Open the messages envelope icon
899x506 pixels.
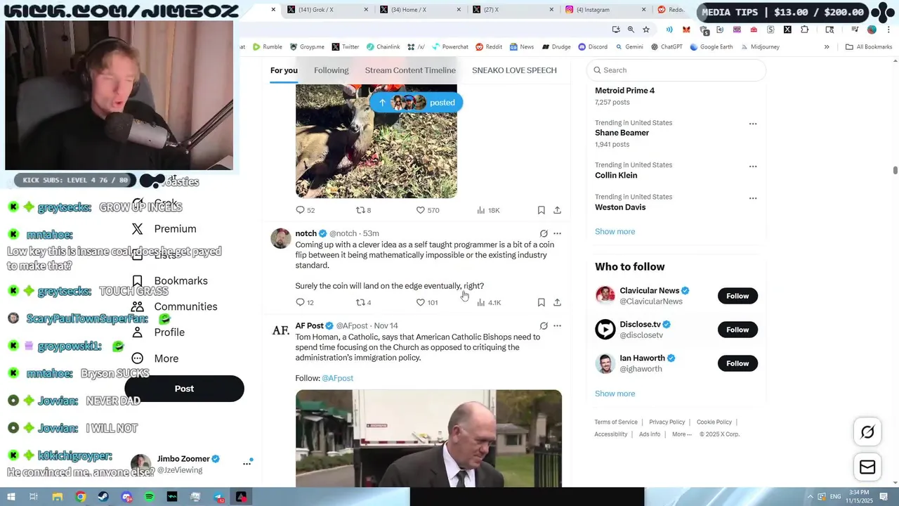coord(867,467)
